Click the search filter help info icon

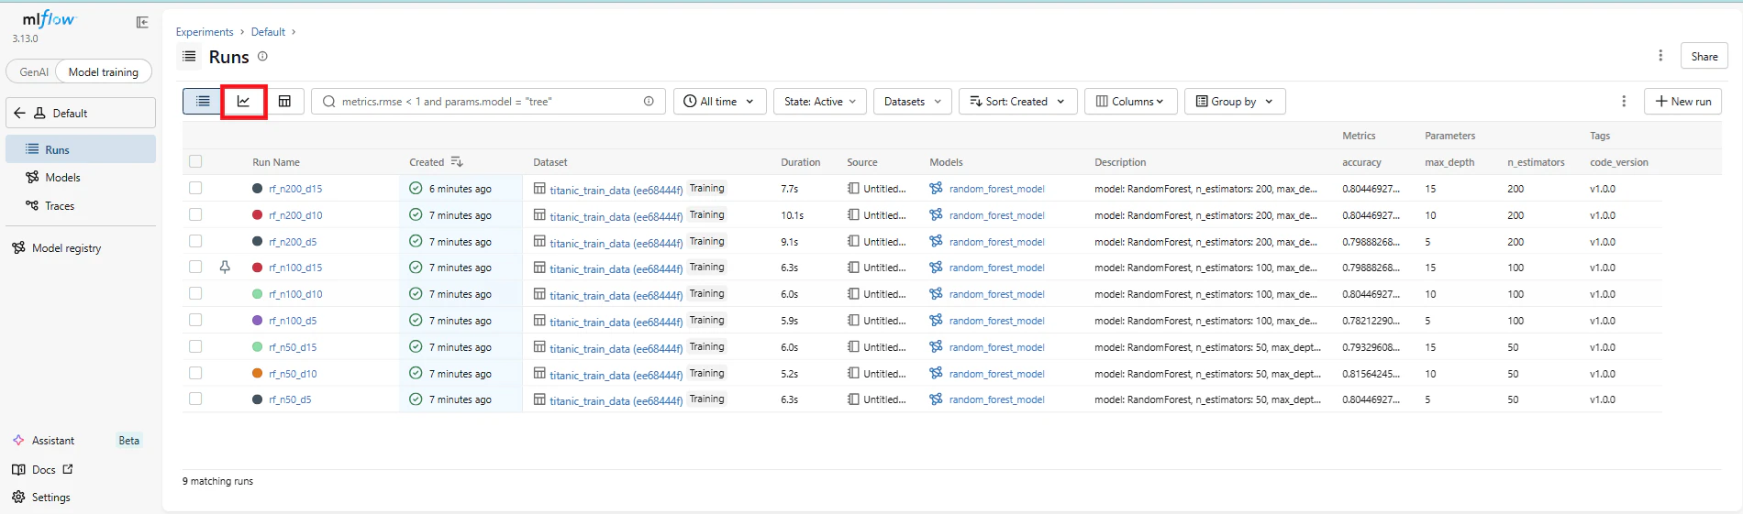coord(649,102)
